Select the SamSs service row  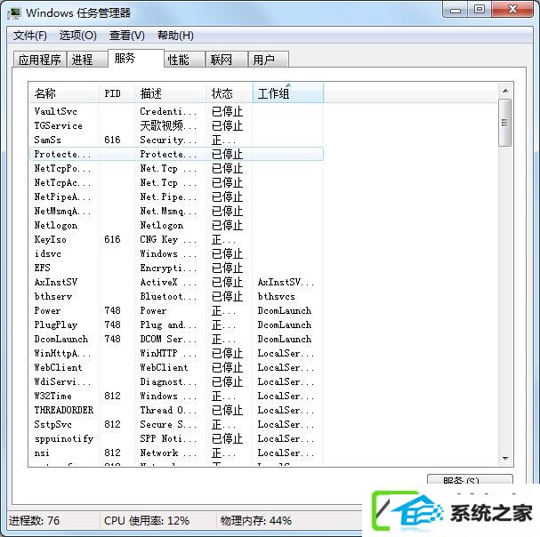click(176, 140)
